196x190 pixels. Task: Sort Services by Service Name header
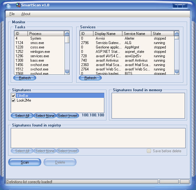point(137,34)
